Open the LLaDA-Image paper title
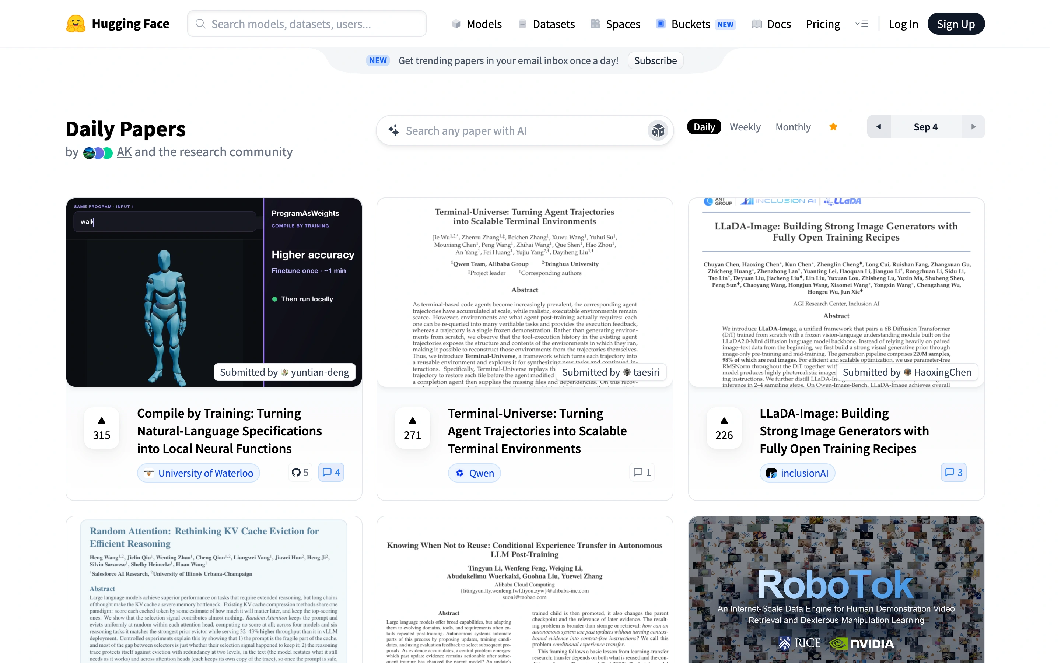This screenshot has width=1061, height=663. tap(844, 431)
